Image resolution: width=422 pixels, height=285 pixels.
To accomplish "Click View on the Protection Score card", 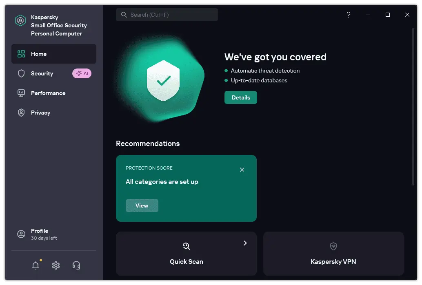I will point(142,205).
